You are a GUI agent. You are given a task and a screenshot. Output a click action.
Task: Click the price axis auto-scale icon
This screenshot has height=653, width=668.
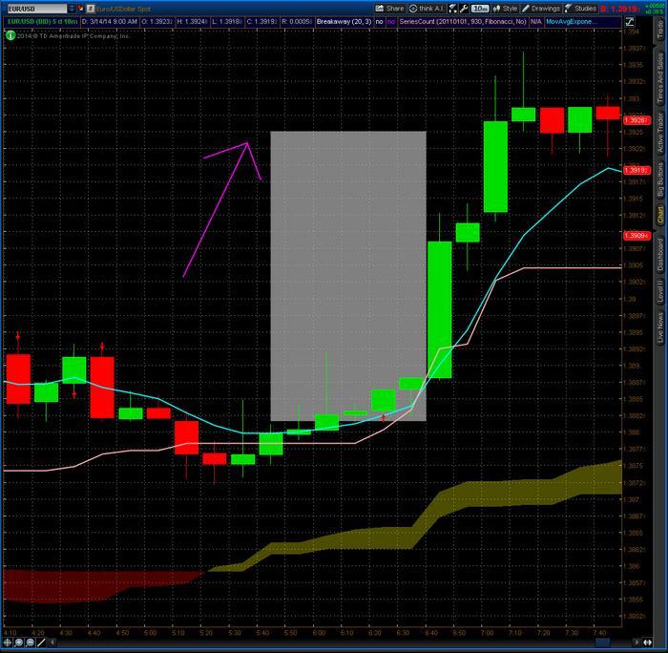tap(630, 22)
